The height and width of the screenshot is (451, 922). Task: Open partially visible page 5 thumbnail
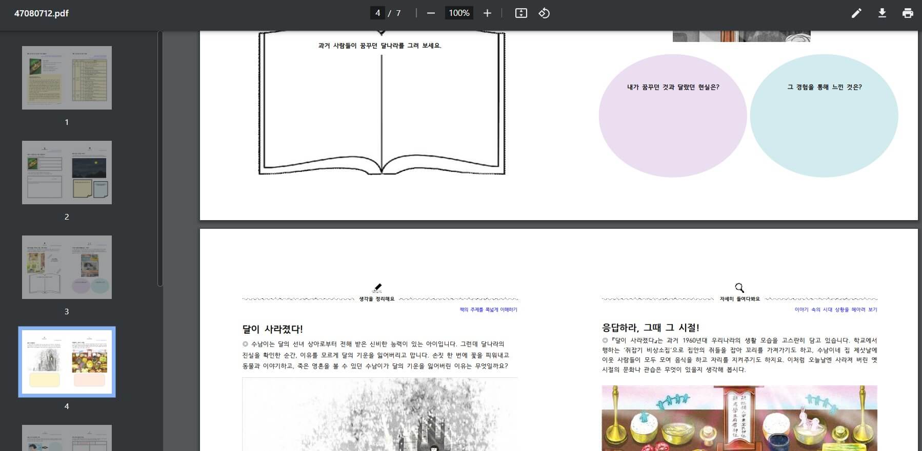pyautogui.click(x=67, y=438)
